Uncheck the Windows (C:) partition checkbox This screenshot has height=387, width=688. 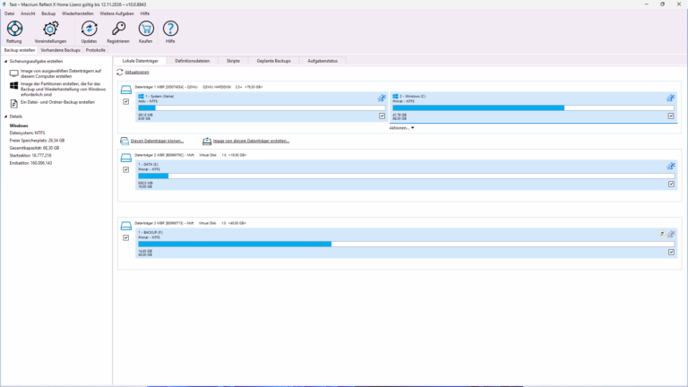(x=671, y=116)
